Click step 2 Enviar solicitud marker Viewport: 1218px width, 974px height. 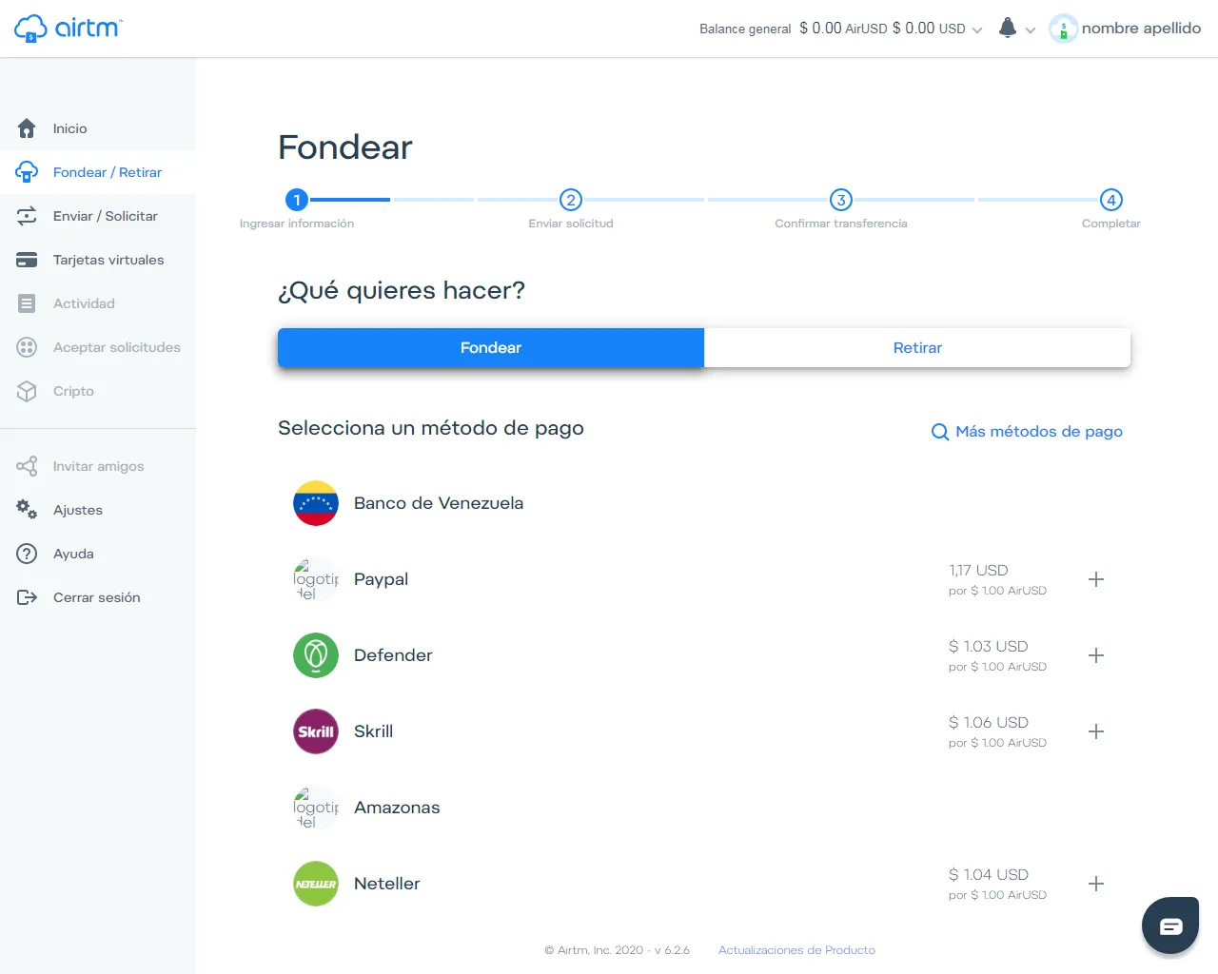coord(571,200)
